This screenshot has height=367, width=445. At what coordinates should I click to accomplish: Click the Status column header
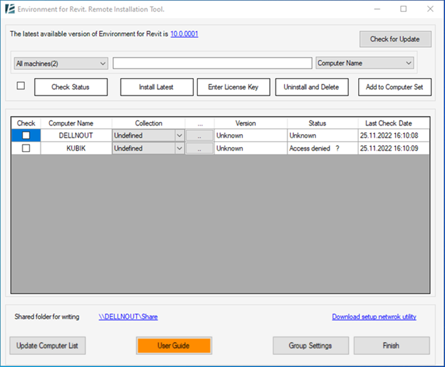323,123
